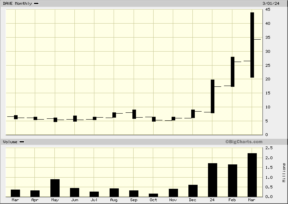This screenshot has width=288, height=204.
Task: Click the Feb x-axis label
Action: pos(232,200)
